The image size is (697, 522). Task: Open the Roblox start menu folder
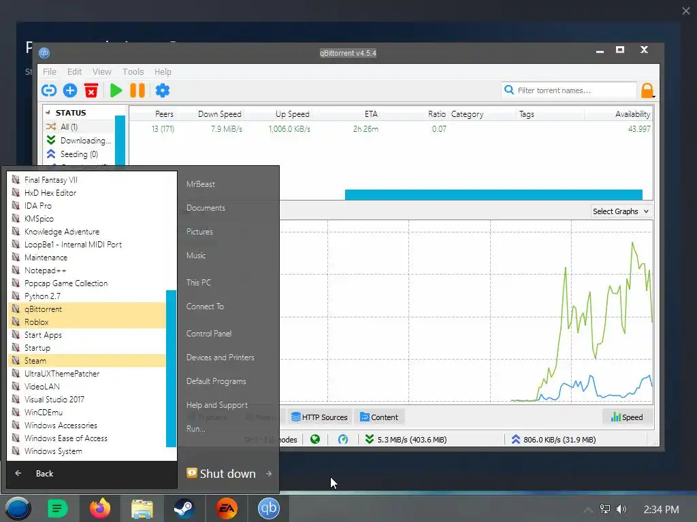click(87, 321)
